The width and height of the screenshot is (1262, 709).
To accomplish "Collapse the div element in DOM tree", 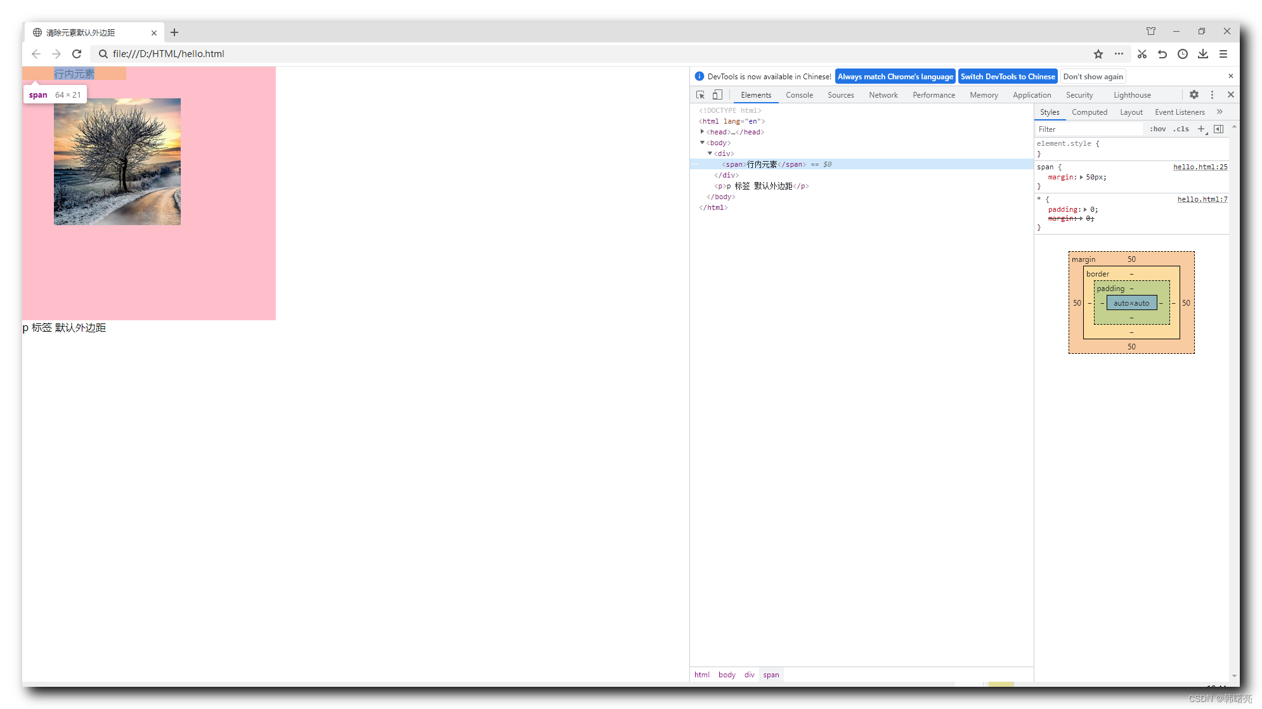I will tap(710, 153).
